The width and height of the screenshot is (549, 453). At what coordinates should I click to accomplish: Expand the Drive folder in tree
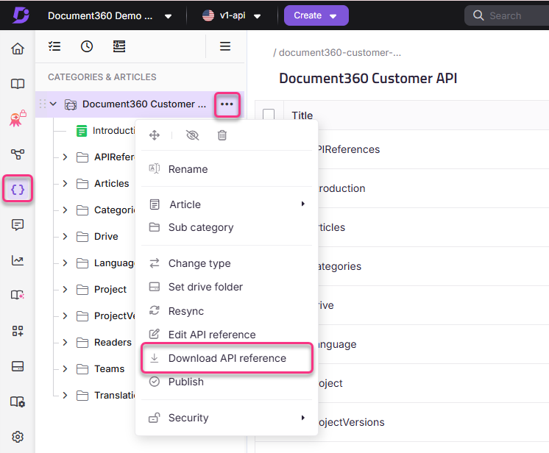coord(65,237)
